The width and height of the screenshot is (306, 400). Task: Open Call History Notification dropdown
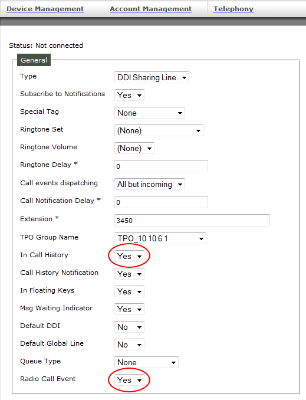pyautogui.click(x=129, y=274)
